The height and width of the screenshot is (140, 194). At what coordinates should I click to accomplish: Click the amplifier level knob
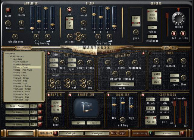pyautogui.click(x=21, y=23)
